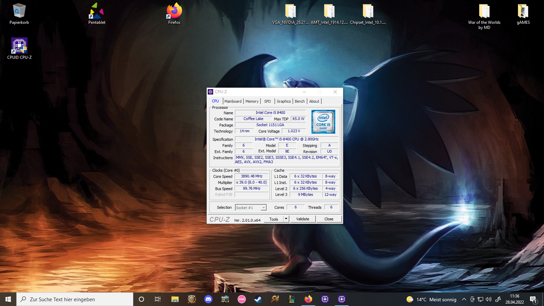
Task: Click the taskbar search box
Action: 75,299
